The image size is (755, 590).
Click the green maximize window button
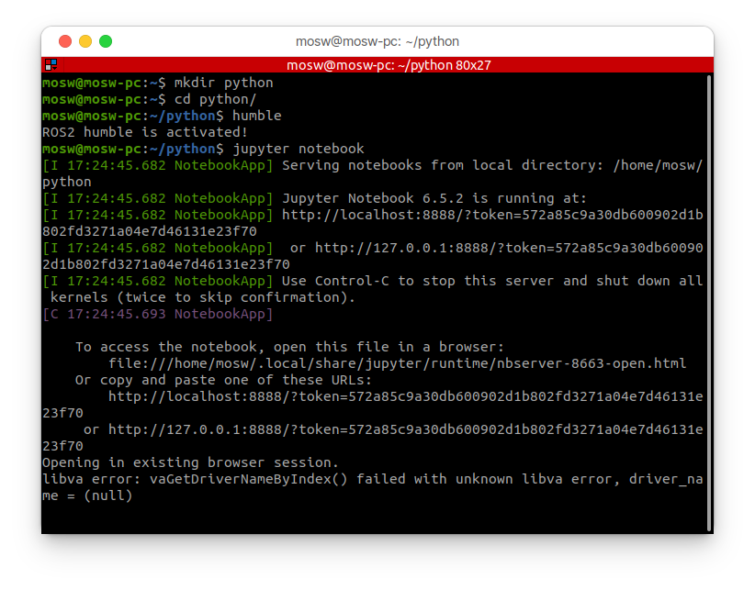point(106,41)
